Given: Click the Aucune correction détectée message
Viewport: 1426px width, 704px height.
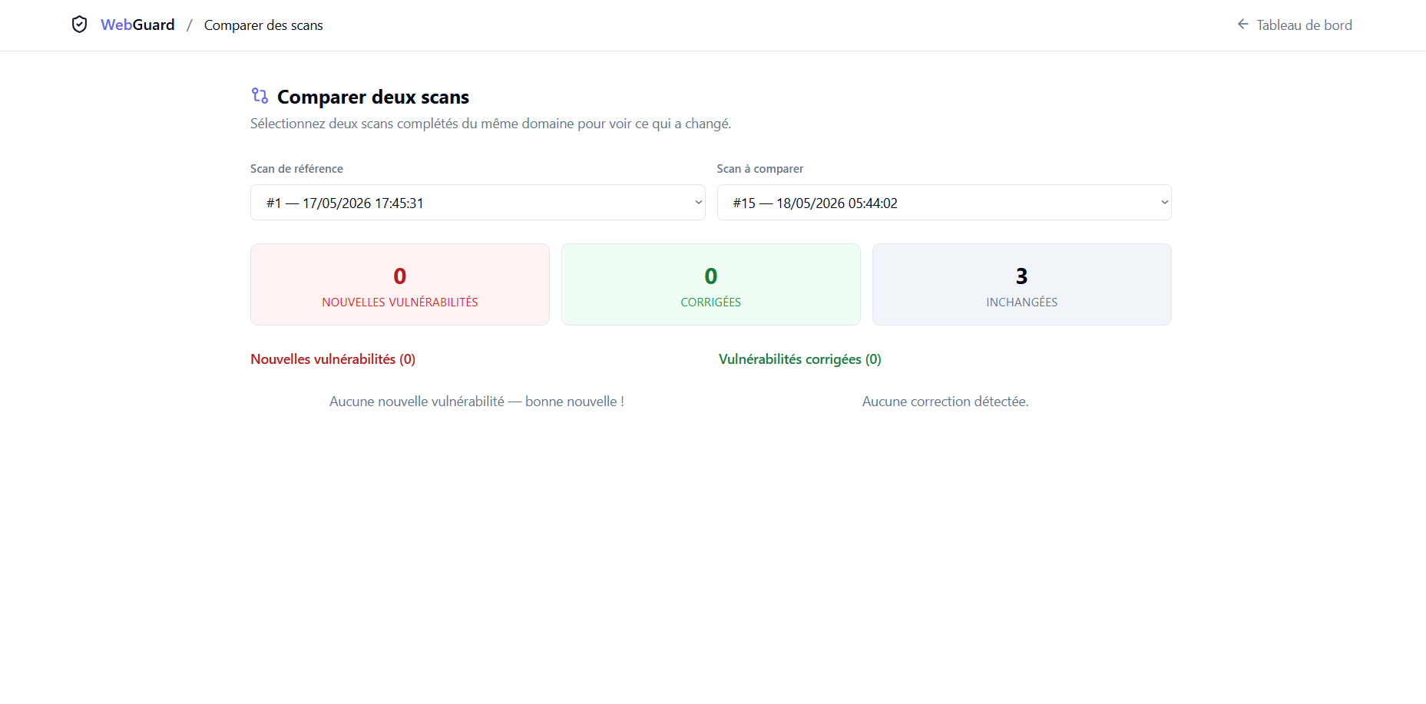Looking at the screenshot, I should [945, 402].
